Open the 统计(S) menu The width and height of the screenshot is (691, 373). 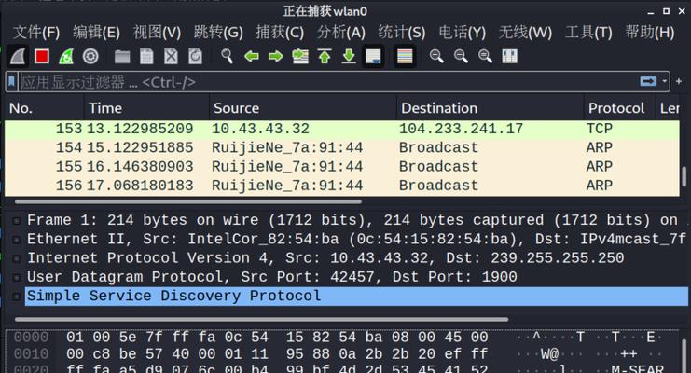tap(402, 33)
